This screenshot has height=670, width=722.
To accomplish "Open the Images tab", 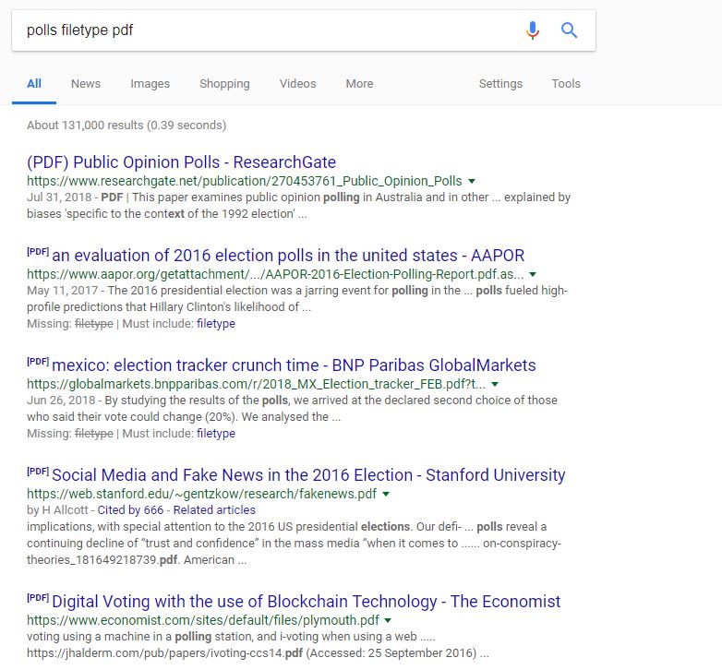I will (x=150, y=84).
